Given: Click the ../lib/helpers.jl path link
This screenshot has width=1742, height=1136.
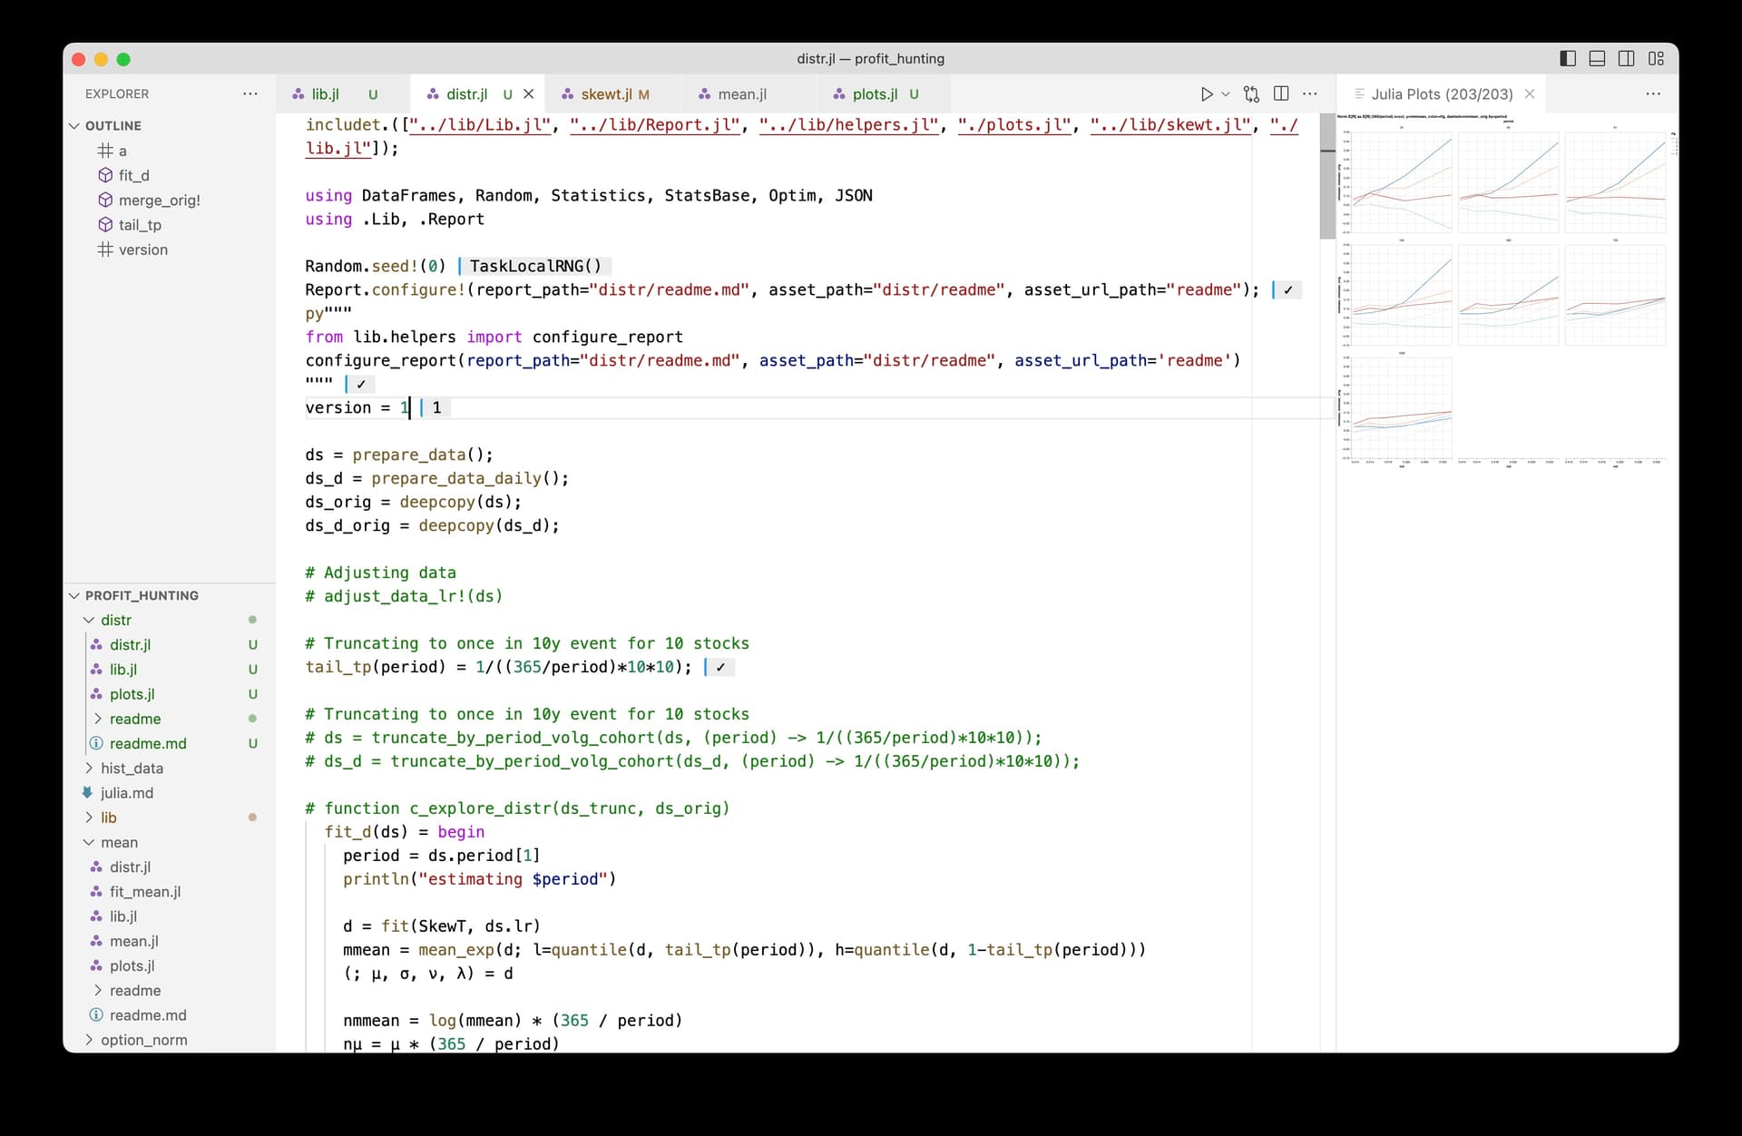Looking at the screenshot, I should tap(850, 124).
